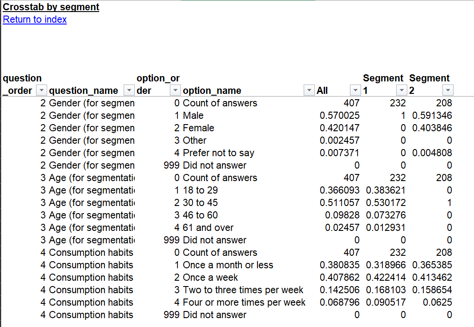Select the Prefer not to say cell

coord(218,153)
